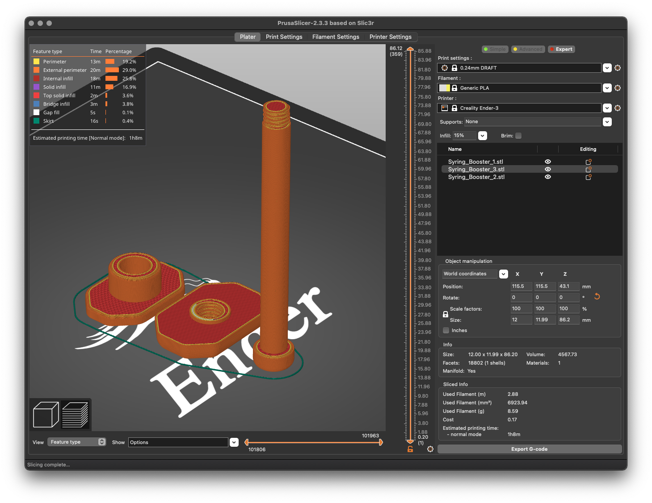Screen dimensions: 652x503
Task: Click the right handle of the horizontal move slider
Action: [381, 442]
